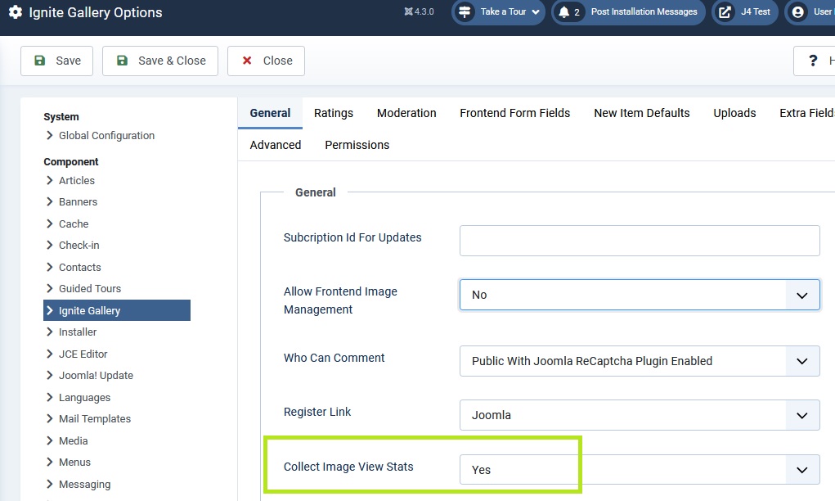
Task: Open the Who Can Comment dropdown
Action: [x=639, y=361]
